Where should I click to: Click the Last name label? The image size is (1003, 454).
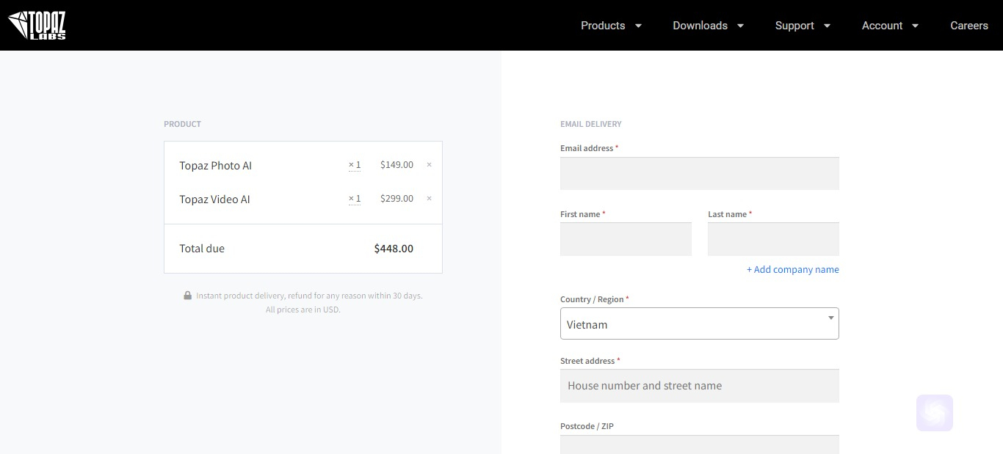[730, 214]
